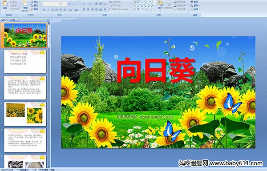Click the Reset slide button

(x=34, y=5)
